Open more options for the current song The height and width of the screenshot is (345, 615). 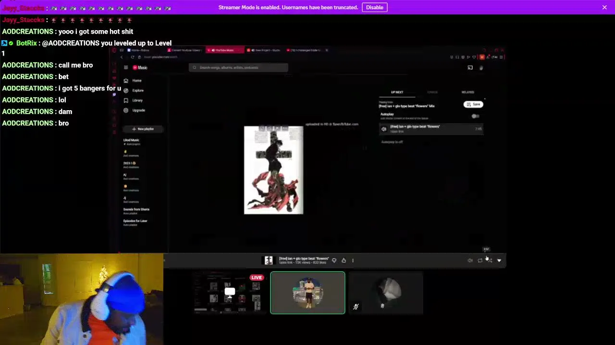click(x=353, y=260)
